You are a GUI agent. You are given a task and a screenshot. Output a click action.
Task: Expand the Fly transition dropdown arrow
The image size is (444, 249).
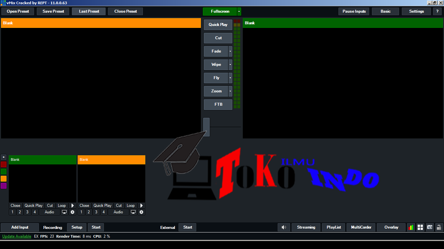coord(230,78)
